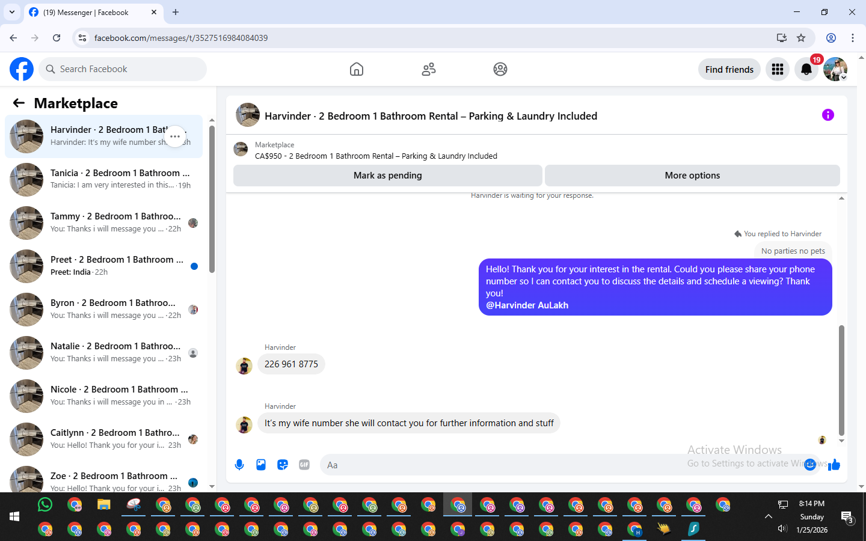The height and width of the screenshot is (541, 866).
Task: Open the Chrome profile icon
Action: click(x=831, y=38)
